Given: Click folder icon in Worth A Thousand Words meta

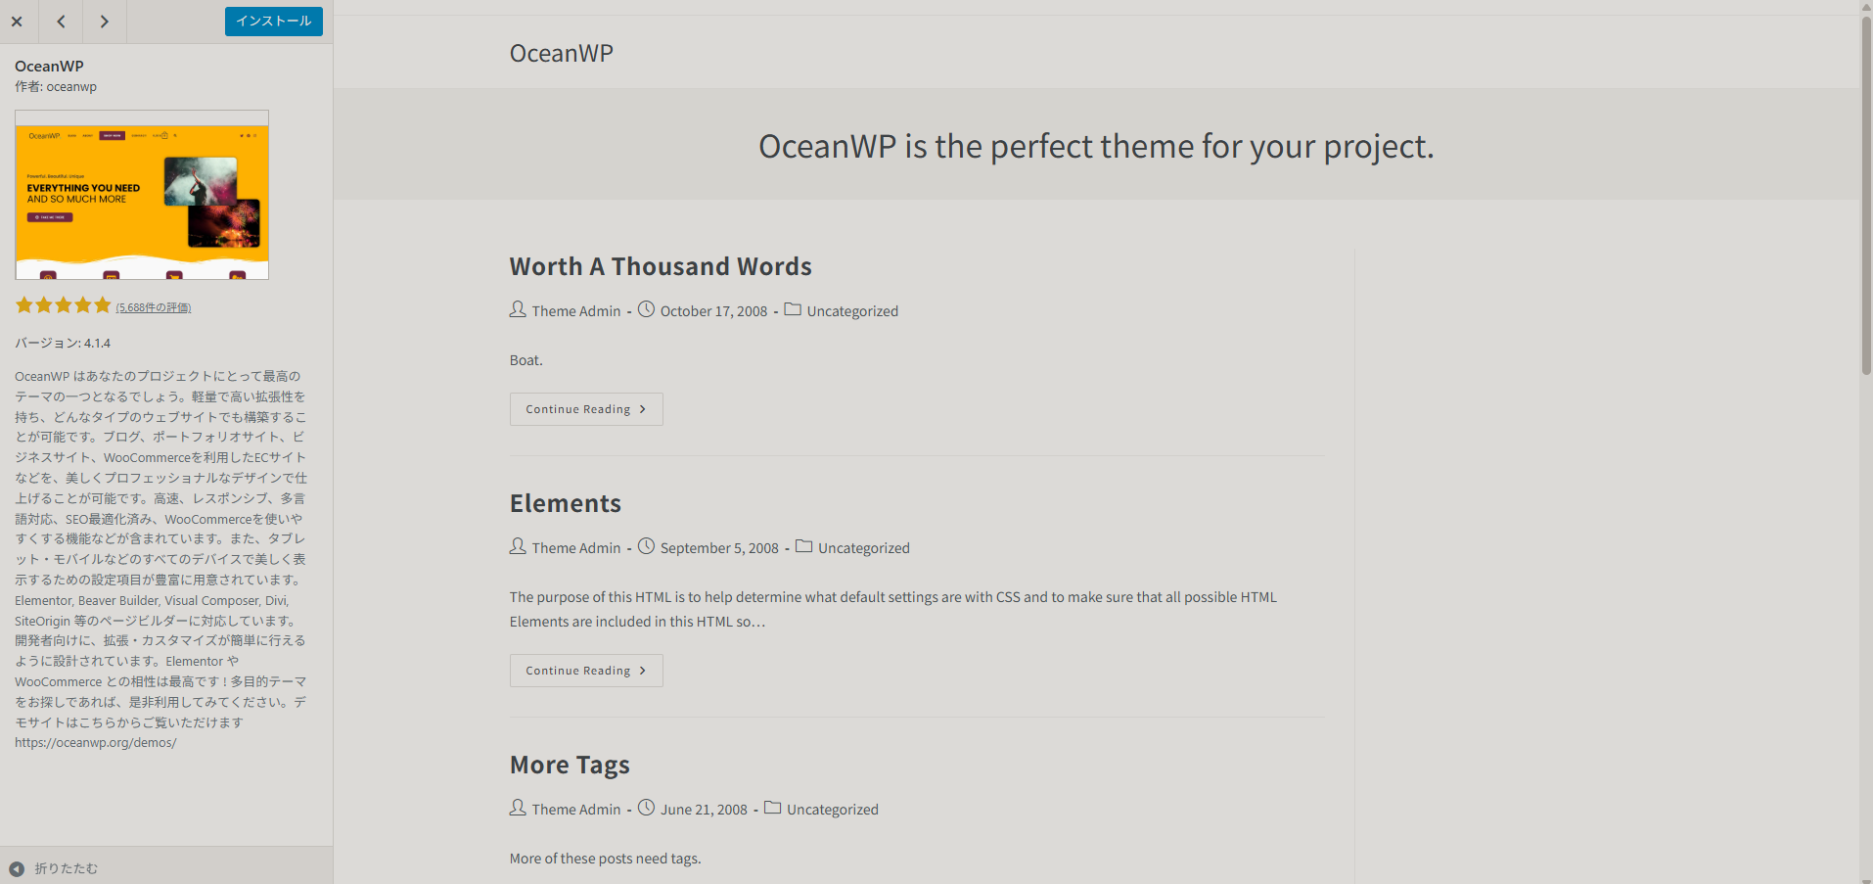Looking at the screenshot, I should pos(793,309).
